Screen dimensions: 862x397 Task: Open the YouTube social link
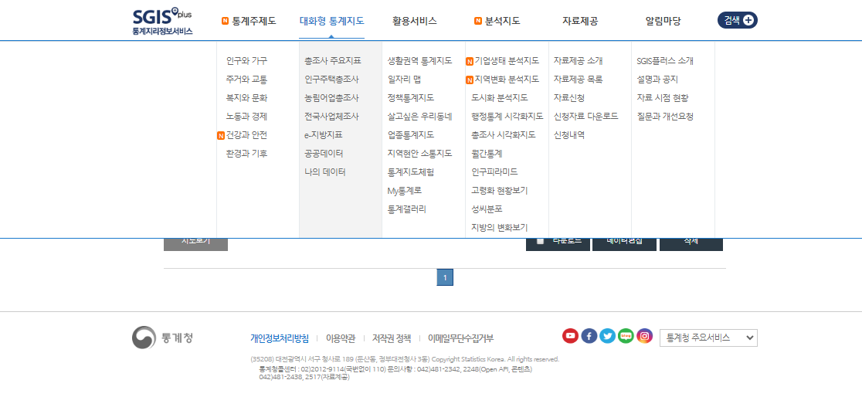click(x=570, y=336)
